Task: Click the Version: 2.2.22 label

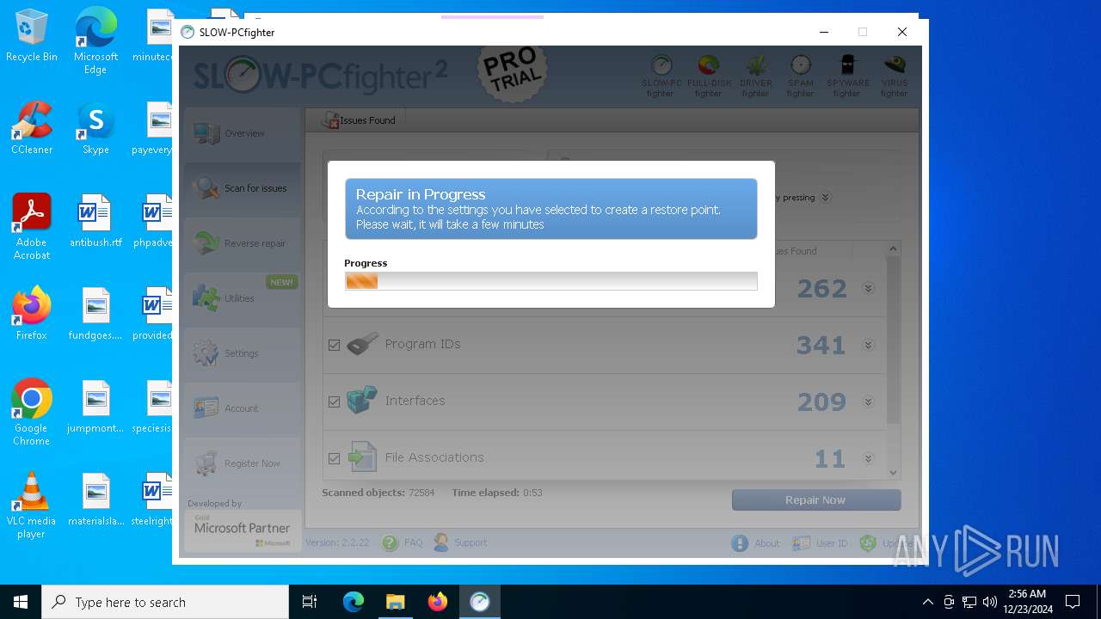Action: click(x=337, y=542)
